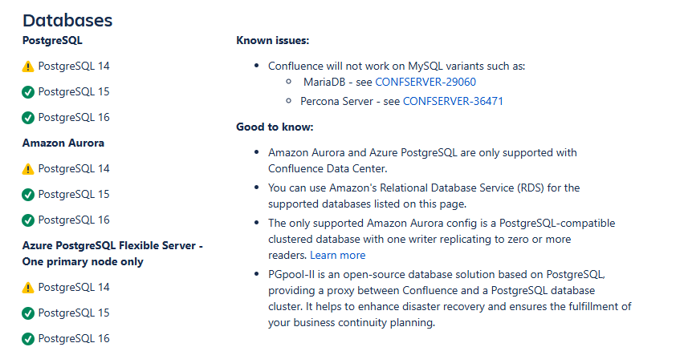This screenshot has height=347, width=684.
Task: Click the Good to know heading
Action: 275,127
